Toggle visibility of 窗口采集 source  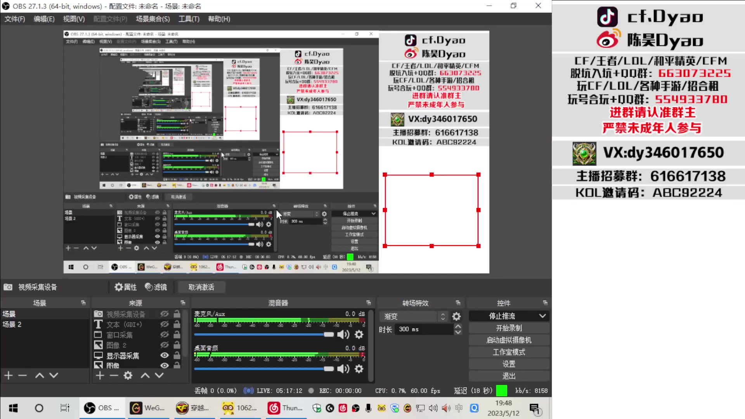click(165, 334)
